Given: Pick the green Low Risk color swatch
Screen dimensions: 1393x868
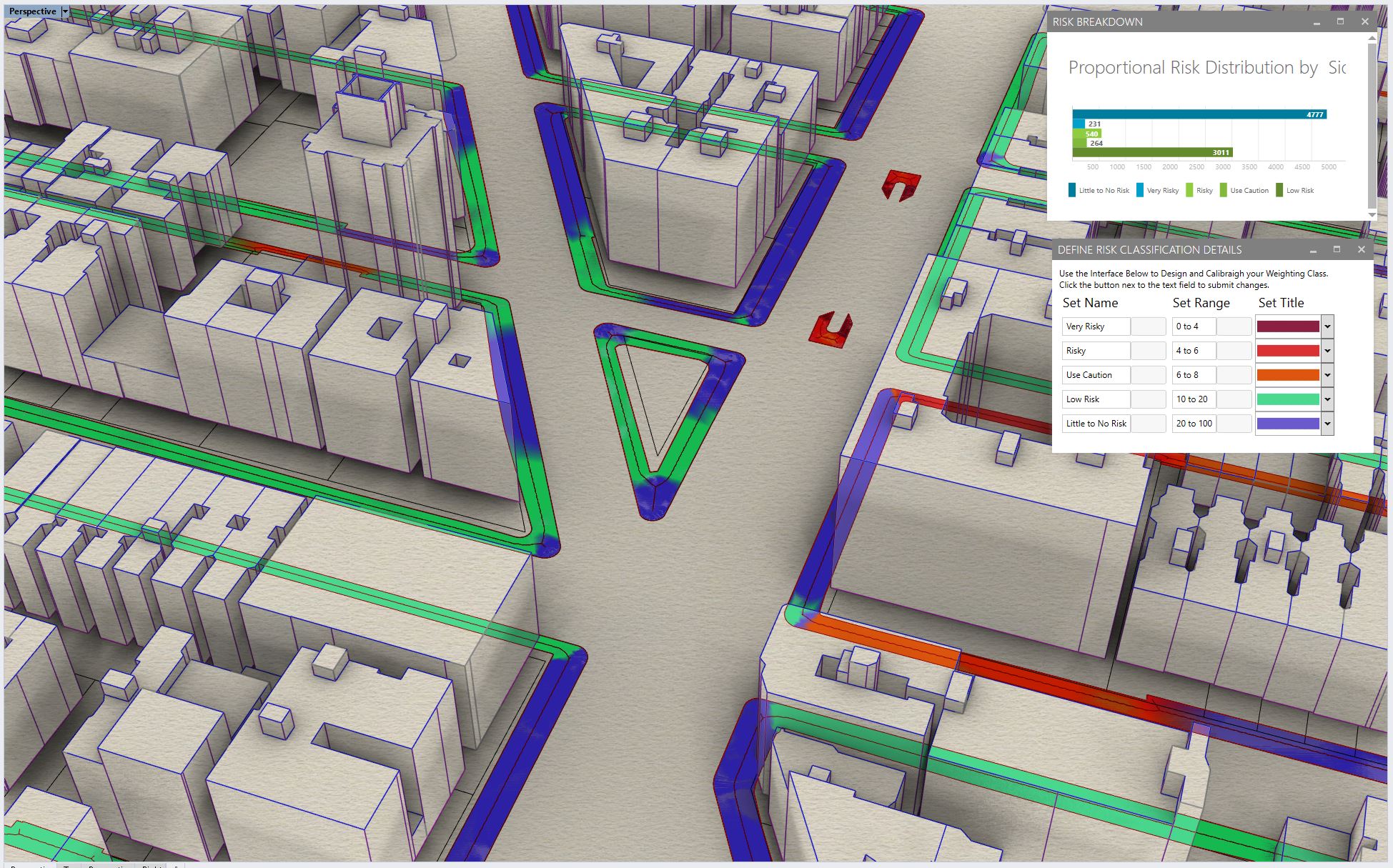Looking at the screenshot, I should pyautogui.click(x=1288, y=399).
